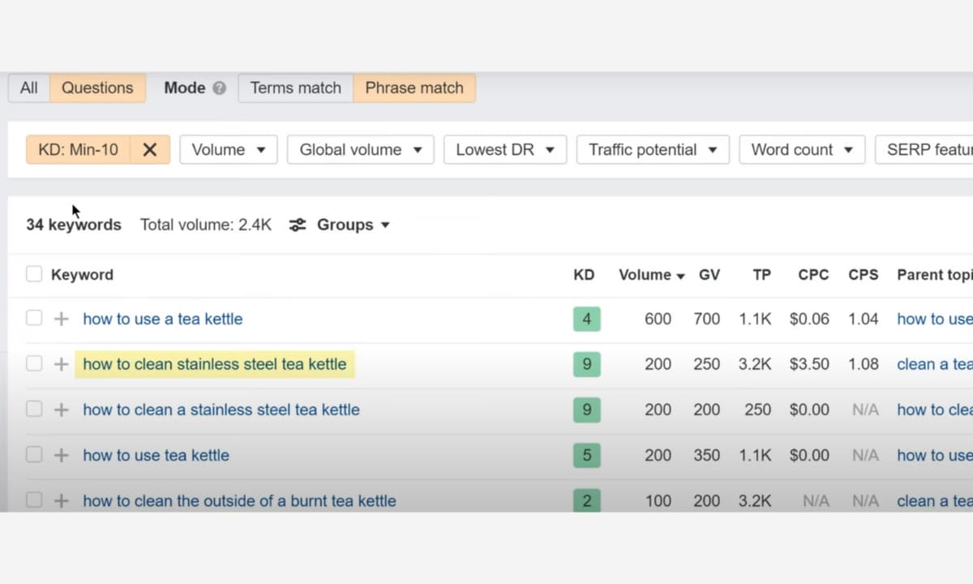Click plus icon beside 'how to clean stainless steel tea kettle'

[x=61, y=364]
